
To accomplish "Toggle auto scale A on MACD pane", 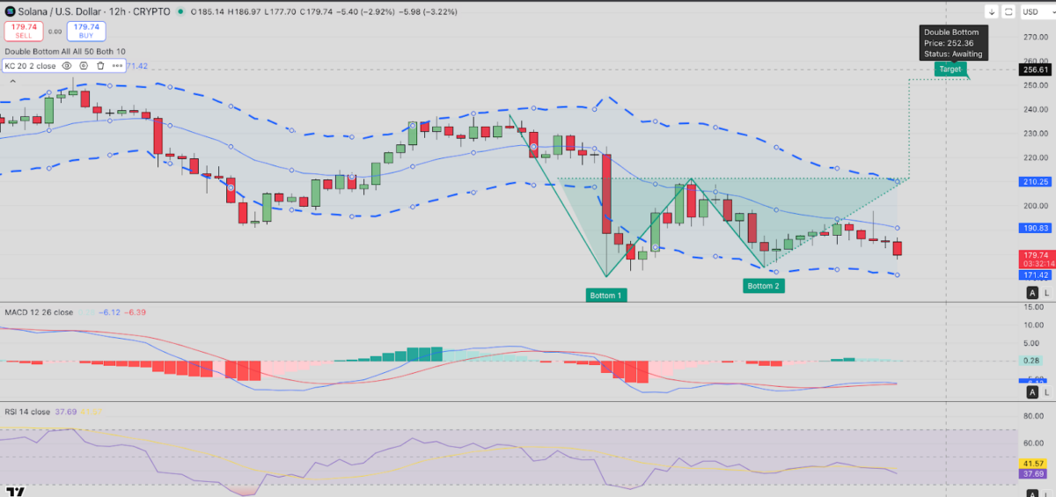I will pyautogui.click(x=1031, y=392).
